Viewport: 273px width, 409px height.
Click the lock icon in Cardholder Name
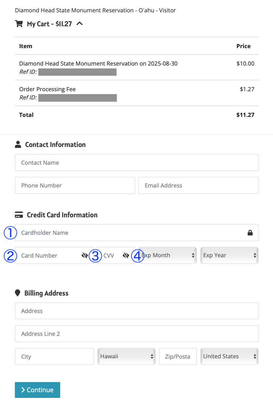[250, 233]
